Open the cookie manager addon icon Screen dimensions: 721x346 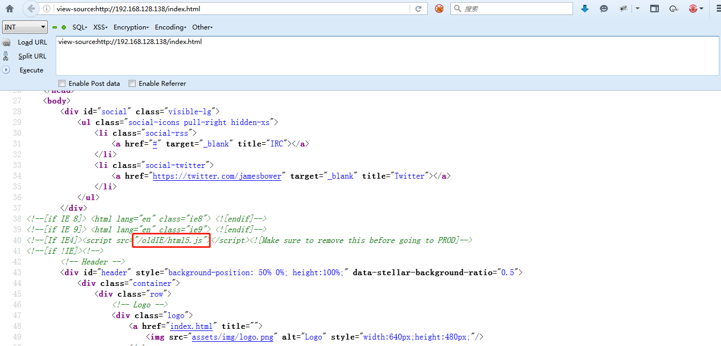(x=675, y=9)
